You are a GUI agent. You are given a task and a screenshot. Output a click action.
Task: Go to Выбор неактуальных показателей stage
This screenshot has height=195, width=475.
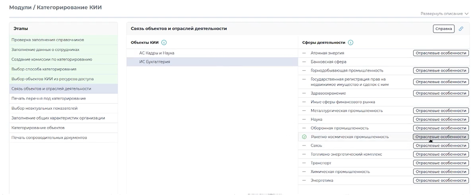(x=64, y=108)
